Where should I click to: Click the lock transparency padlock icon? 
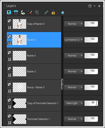click(x=53, y=13)
